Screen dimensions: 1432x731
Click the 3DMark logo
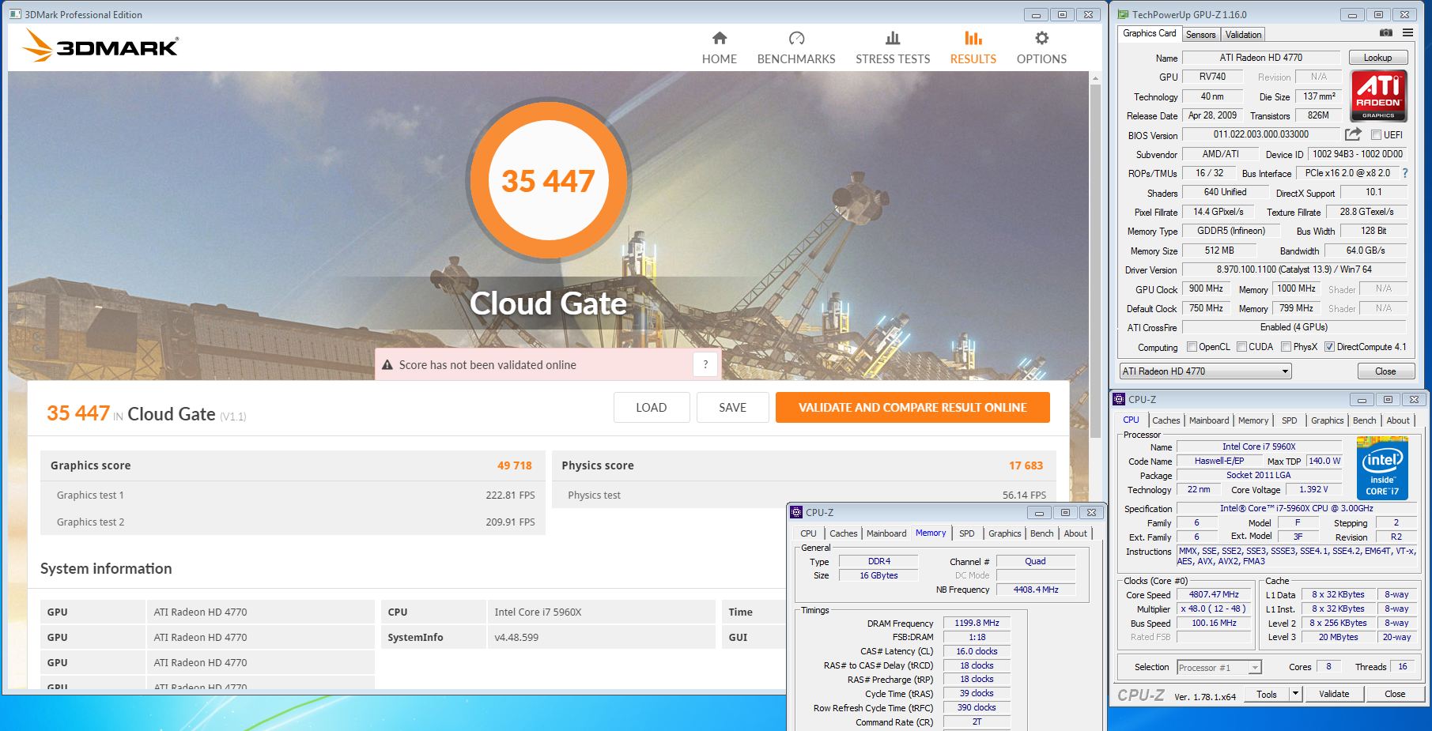(x=101, y=46)
